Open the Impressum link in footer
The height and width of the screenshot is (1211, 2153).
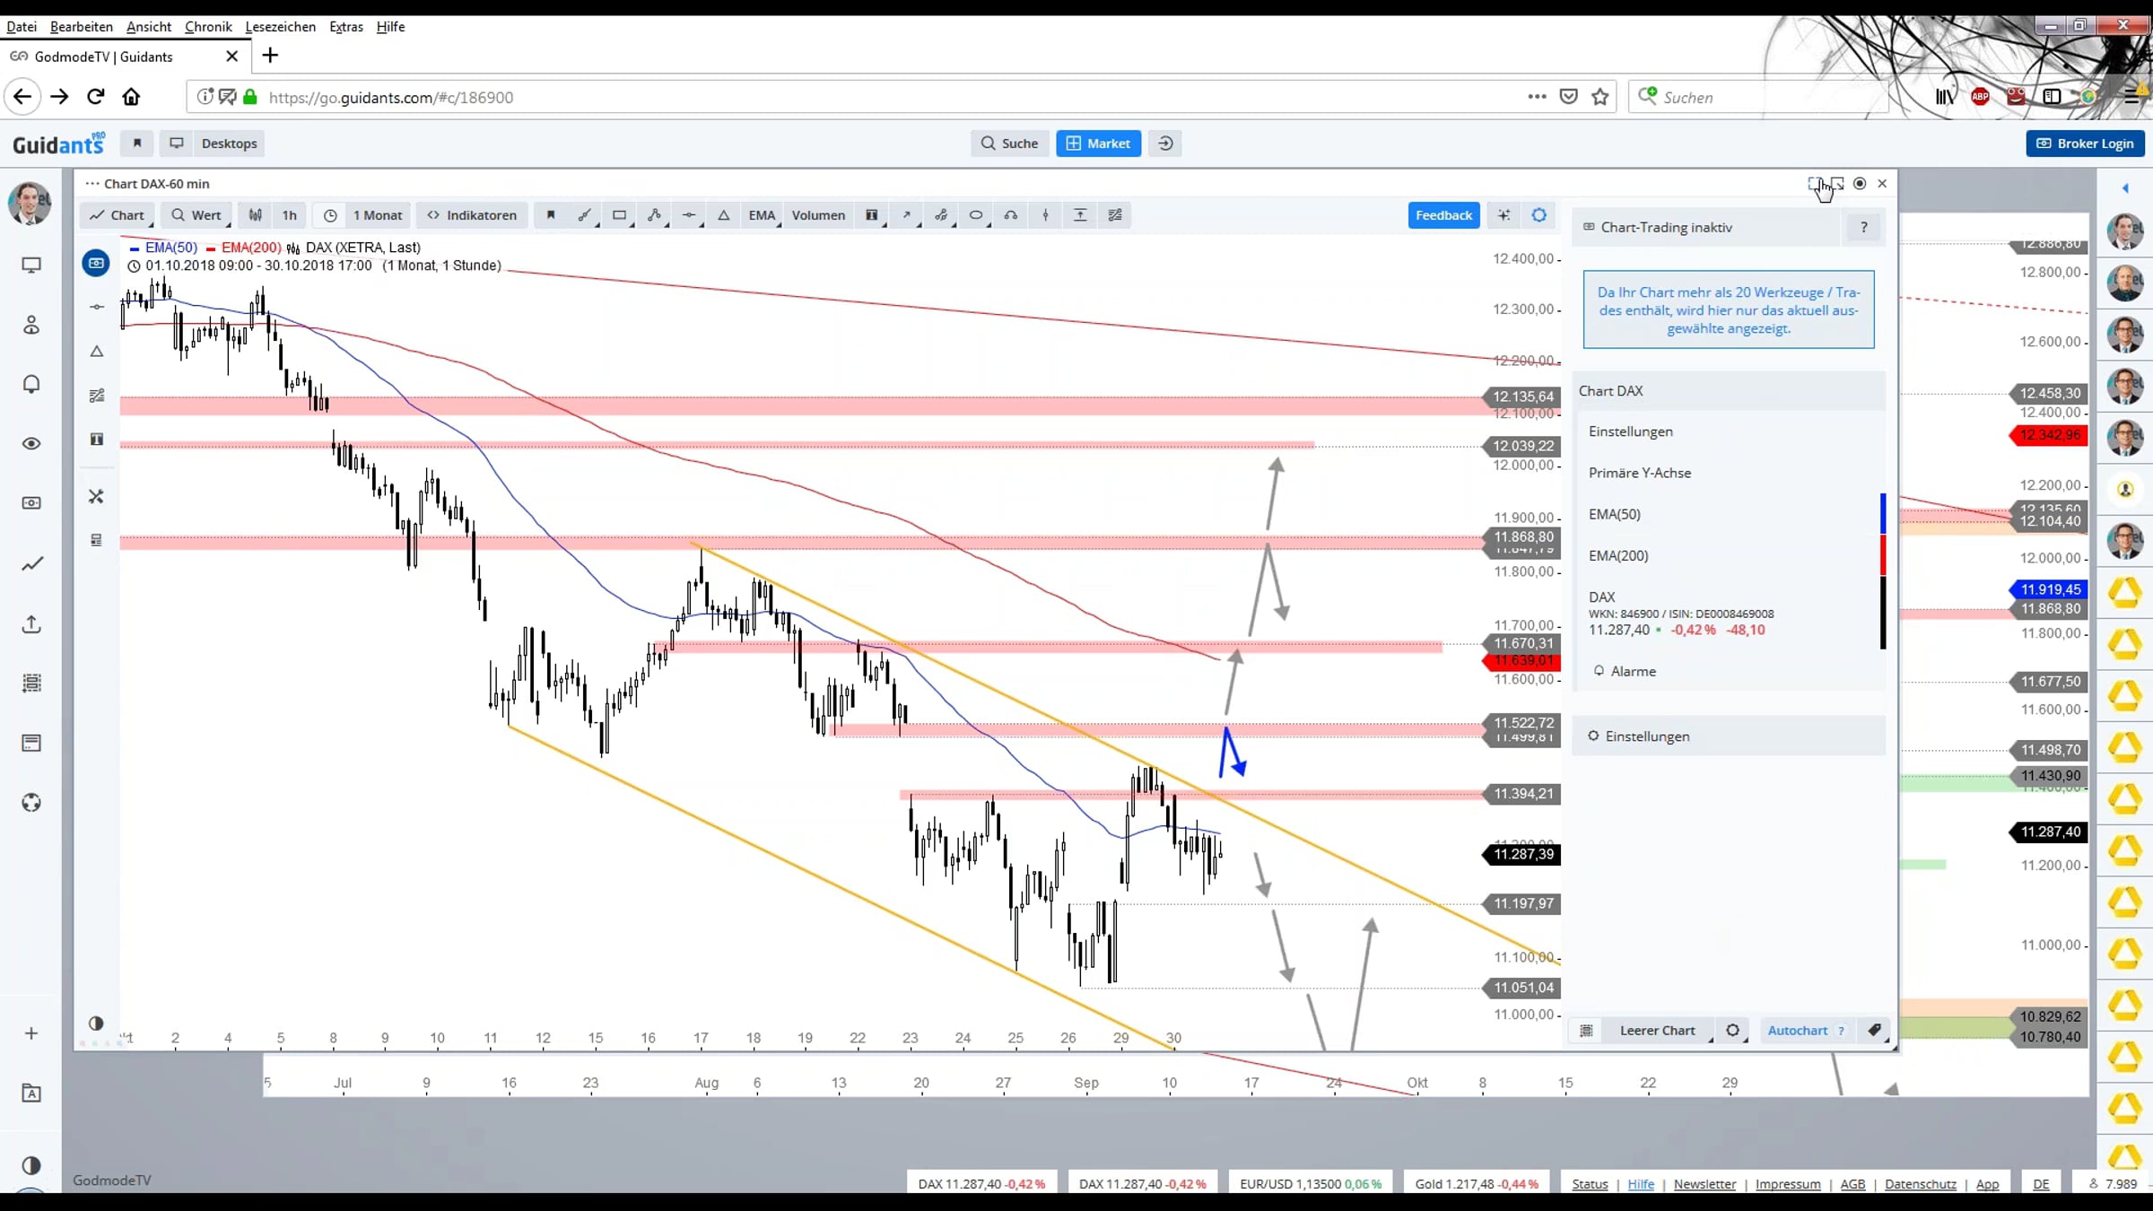pyautogui.click(x=1788, y=1184)
